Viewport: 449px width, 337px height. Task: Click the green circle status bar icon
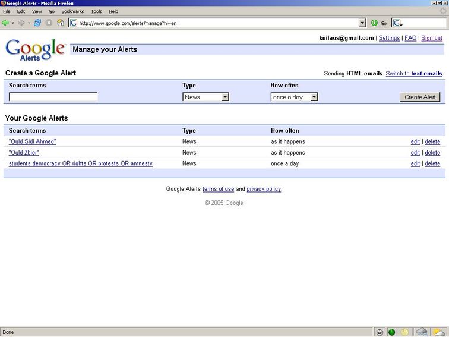392,332
